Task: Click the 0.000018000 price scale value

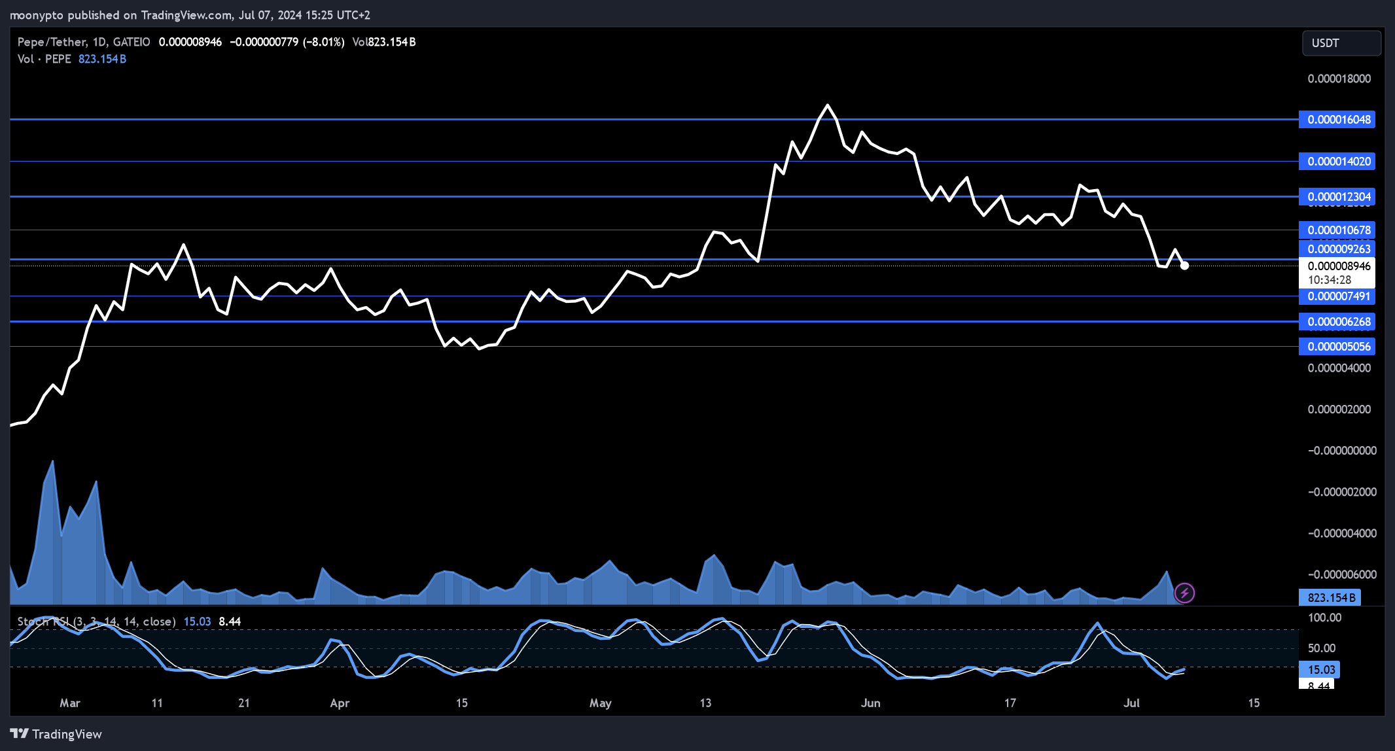Action: coord(1339,79)
